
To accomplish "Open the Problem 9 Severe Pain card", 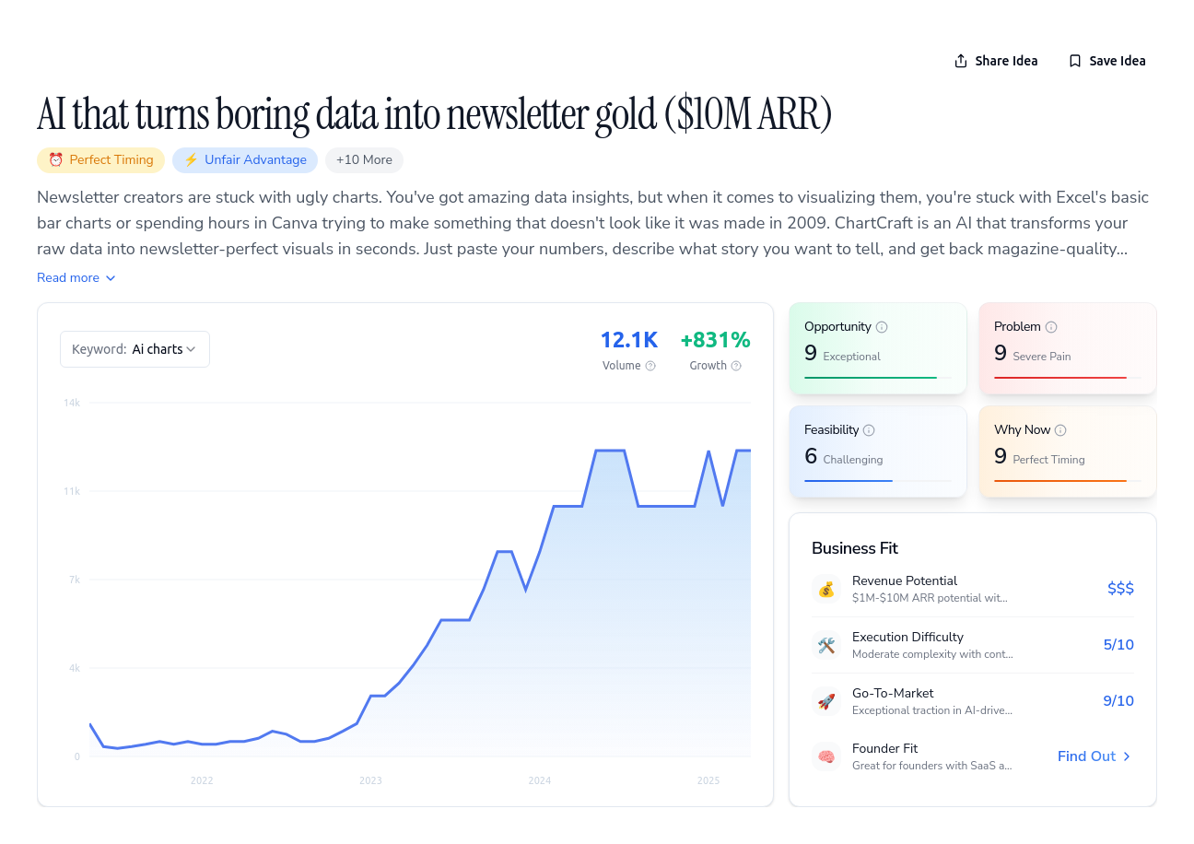I will (1068, 348).
